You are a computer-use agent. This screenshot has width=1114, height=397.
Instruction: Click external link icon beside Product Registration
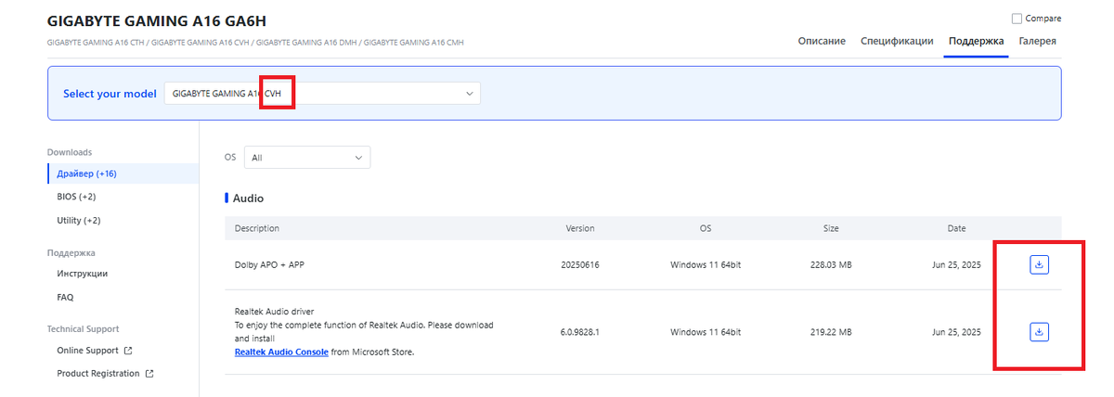point(149,374)
